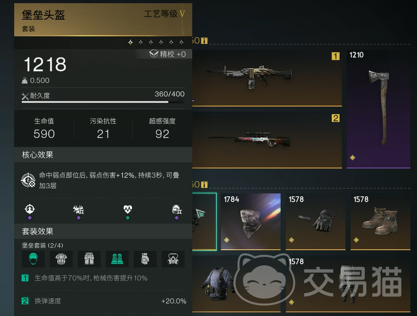417x316 pixels.
Task: Select the 1578 brown boots item
Action: point(381,221)
